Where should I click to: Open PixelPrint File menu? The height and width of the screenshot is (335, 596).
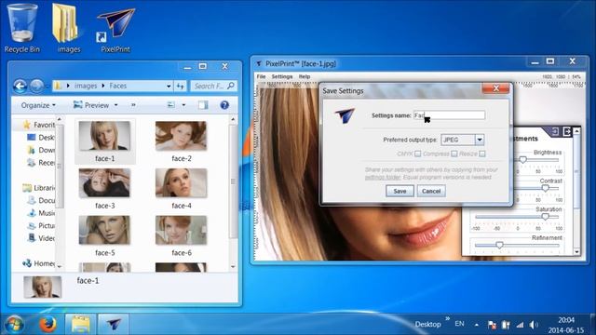click(261, 76)
